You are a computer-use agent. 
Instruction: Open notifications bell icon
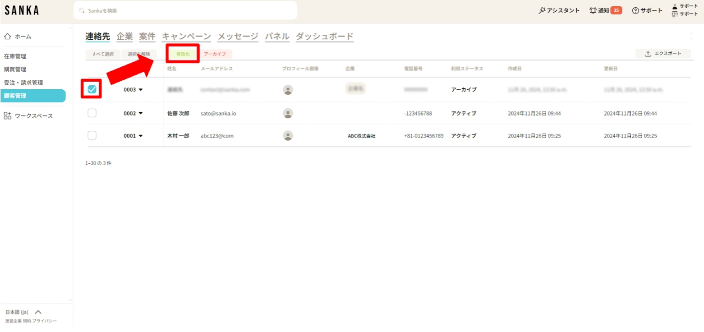(x=593, y=10)
